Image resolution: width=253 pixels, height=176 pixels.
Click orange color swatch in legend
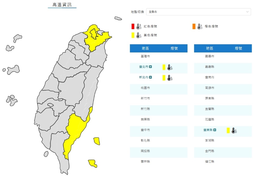[x=194, y=26]
